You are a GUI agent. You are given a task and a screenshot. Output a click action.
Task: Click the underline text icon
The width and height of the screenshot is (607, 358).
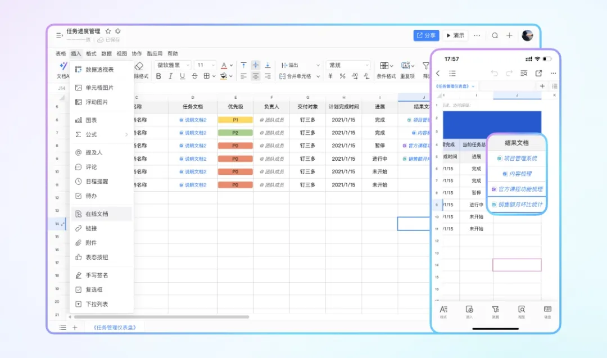(x=182, y=76)
